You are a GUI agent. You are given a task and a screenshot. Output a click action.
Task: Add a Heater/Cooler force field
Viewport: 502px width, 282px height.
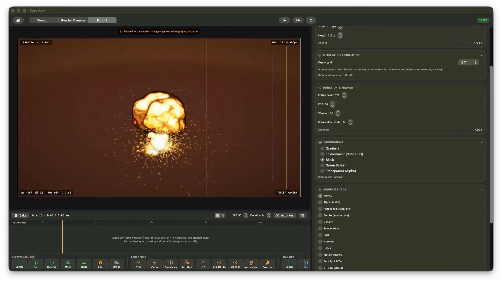coord(252,264)
